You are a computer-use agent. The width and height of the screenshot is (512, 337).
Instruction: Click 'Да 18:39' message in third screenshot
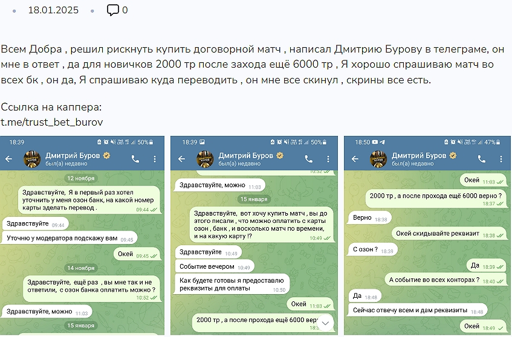(487, 266)
